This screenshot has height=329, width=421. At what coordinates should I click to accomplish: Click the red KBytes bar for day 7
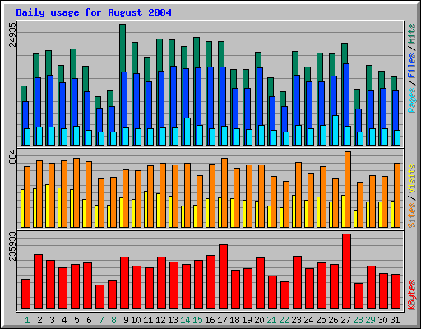[99, 297]
